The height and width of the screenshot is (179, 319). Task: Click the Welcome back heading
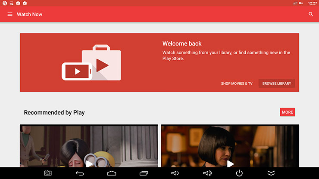182,43
